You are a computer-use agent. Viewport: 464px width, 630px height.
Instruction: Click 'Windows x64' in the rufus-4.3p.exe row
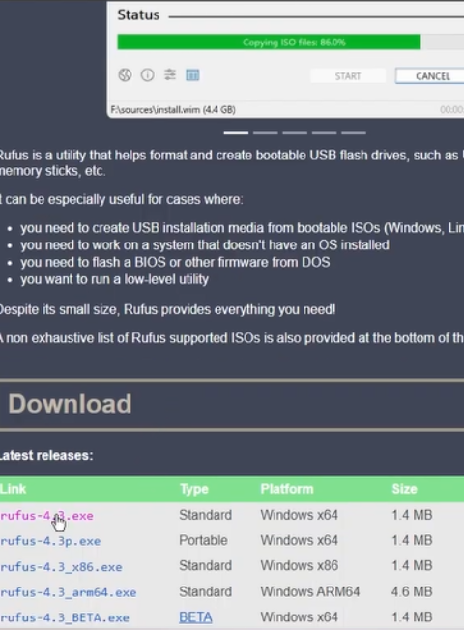coord(299,540)
